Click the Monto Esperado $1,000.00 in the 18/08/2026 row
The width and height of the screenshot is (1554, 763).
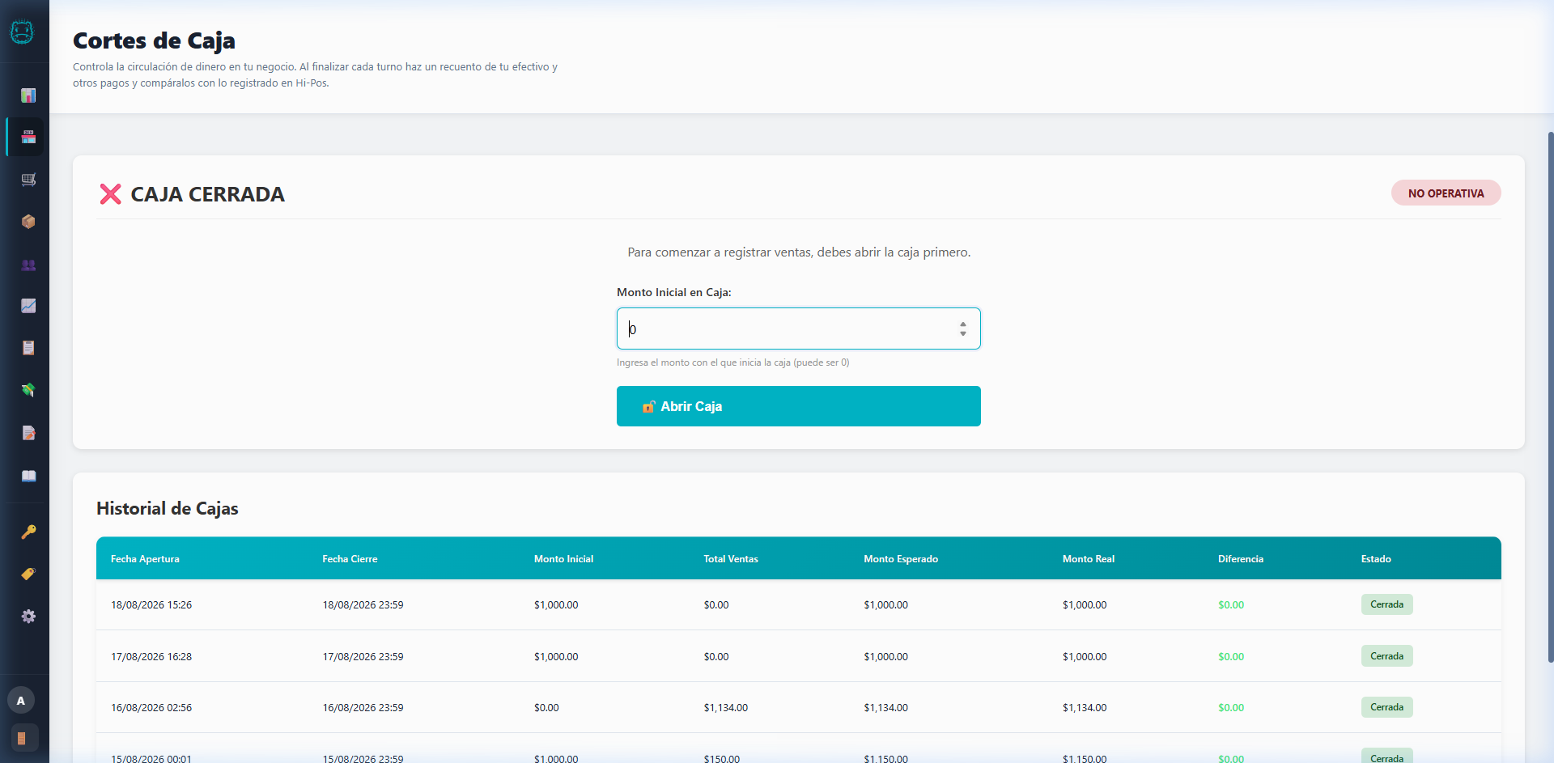click(x=886, y=605)
